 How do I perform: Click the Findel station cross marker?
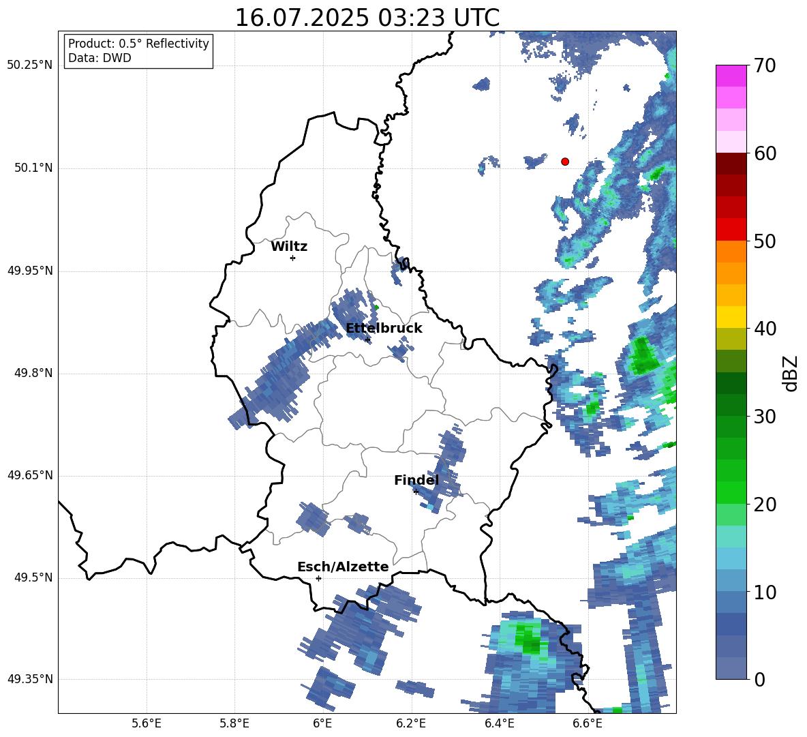pos(416,492)
